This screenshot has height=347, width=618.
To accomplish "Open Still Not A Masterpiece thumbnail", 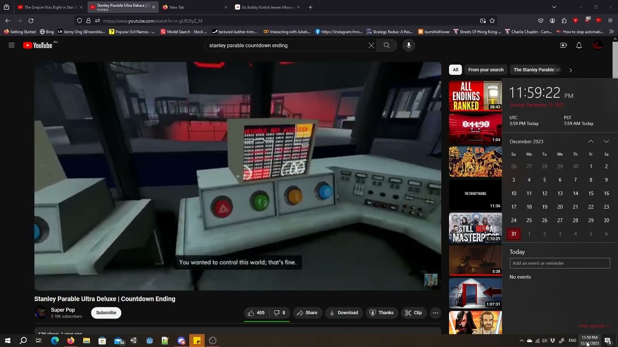I will 476,227.
